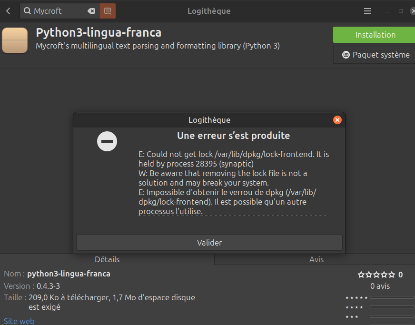Switch to the Détails tab

(107, 259)
